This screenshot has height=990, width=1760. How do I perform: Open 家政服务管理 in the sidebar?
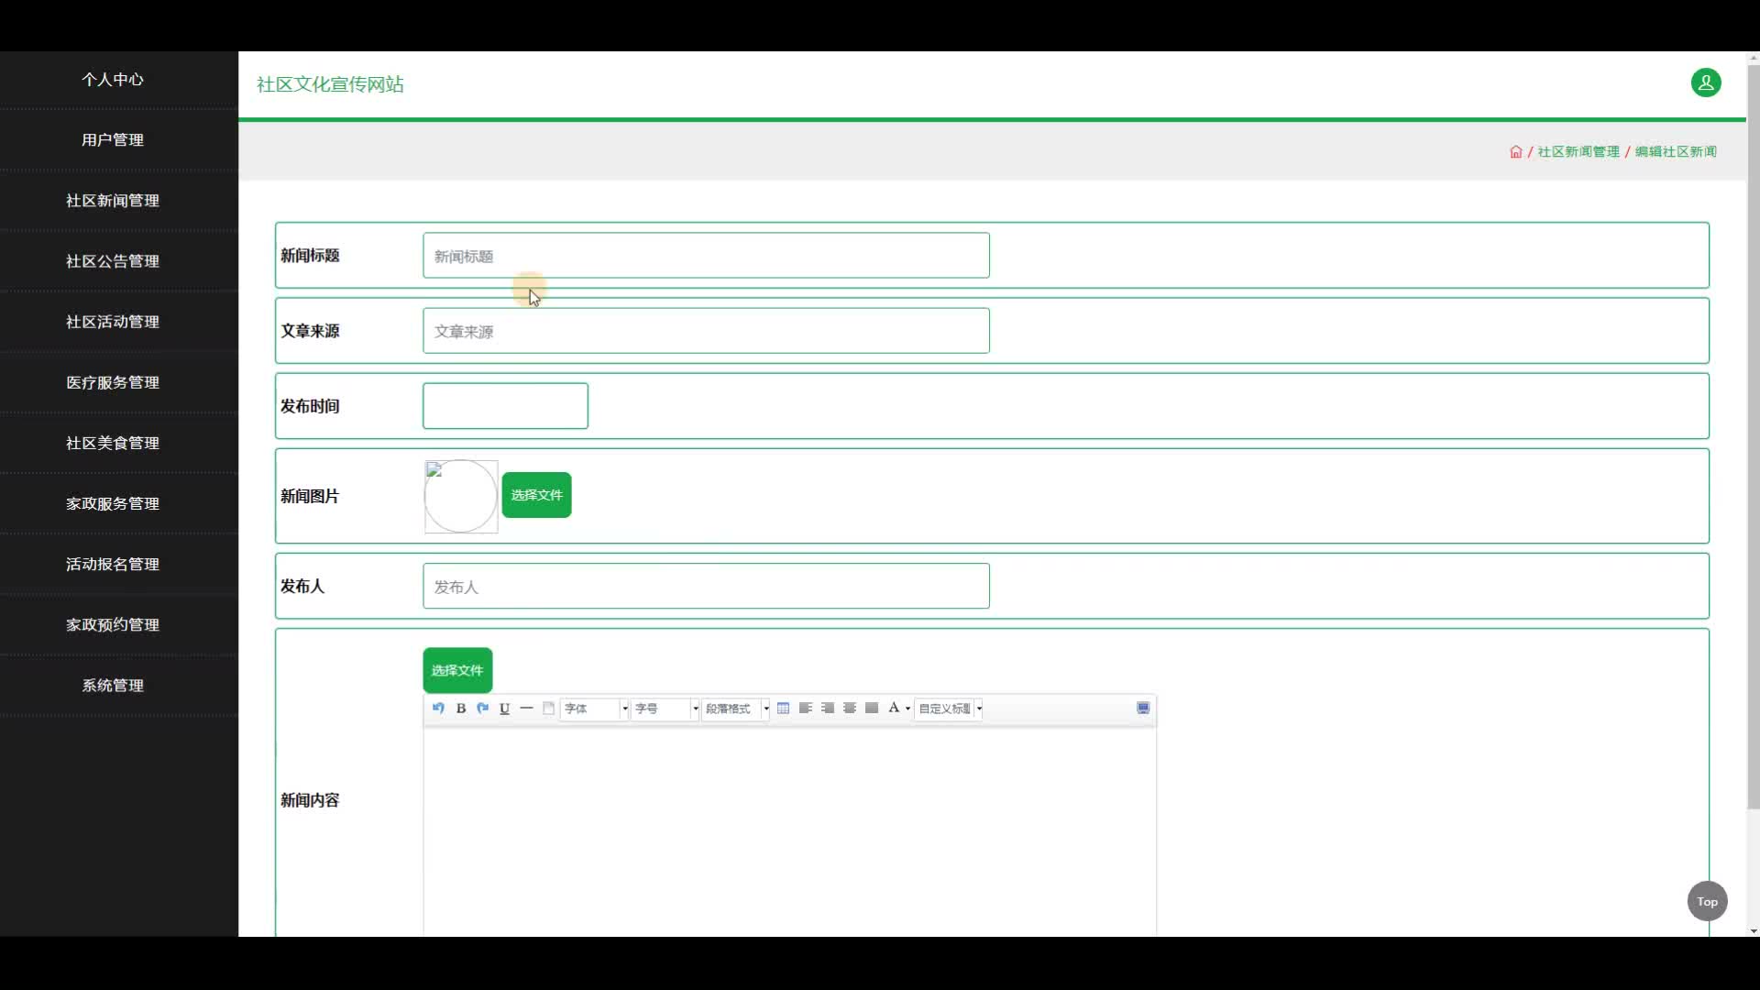pyautogui.click(x=113, y=503)
